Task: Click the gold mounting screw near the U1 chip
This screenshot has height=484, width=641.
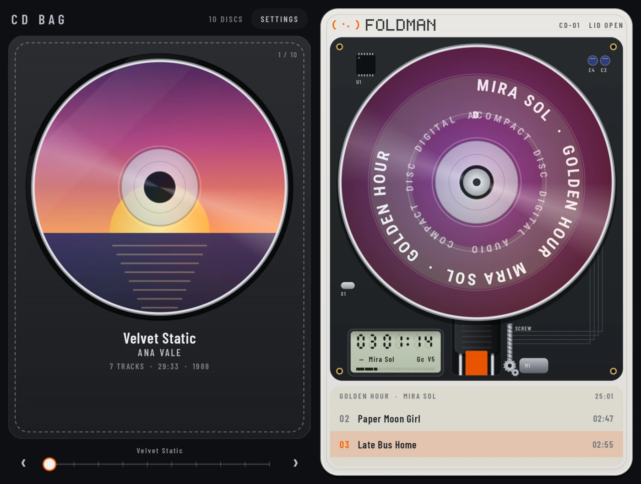Action: pos(339,47)
